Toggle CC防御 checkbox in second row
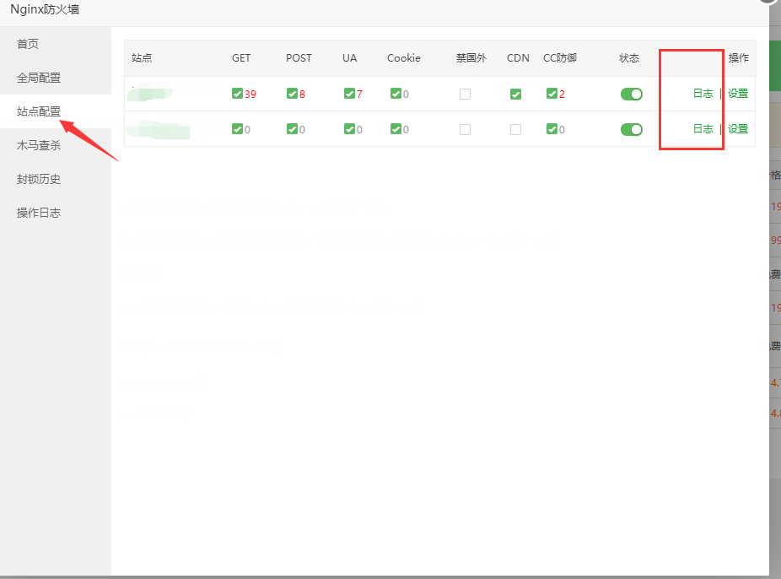 tap(552, 129)
